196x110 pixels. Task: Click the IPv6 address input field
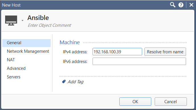139,61
